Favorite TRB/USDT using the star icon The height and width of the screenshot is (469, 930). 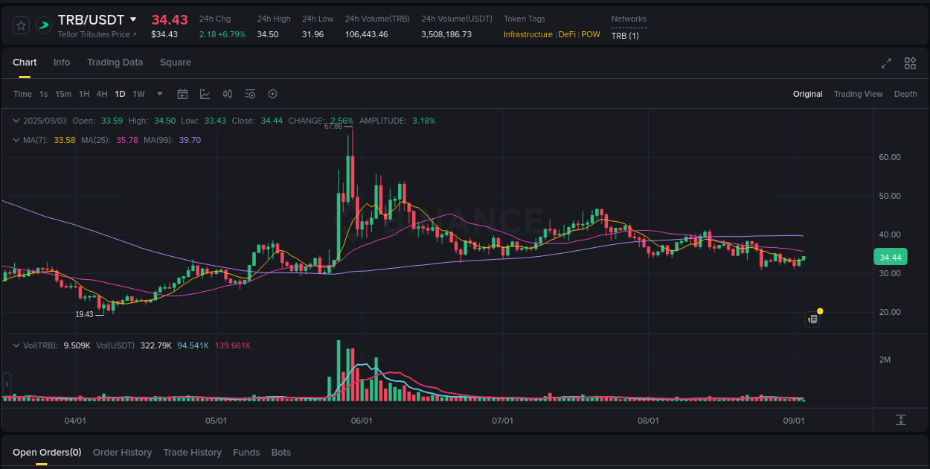20,25
